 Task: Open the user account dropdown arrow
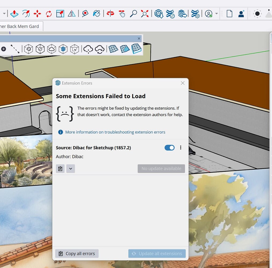tap(216, 14)
